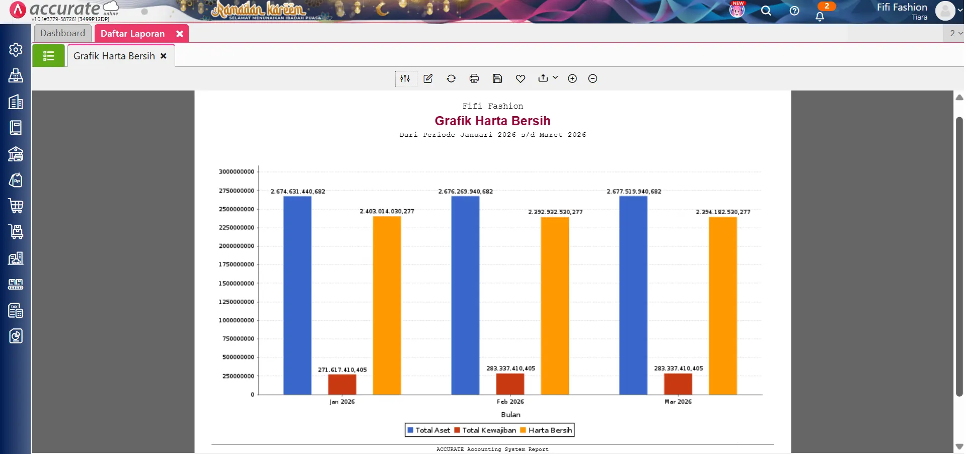Screen dimensions: 966x454
Task: Open the tax documents icon in the sidebar
Action: 16,310
